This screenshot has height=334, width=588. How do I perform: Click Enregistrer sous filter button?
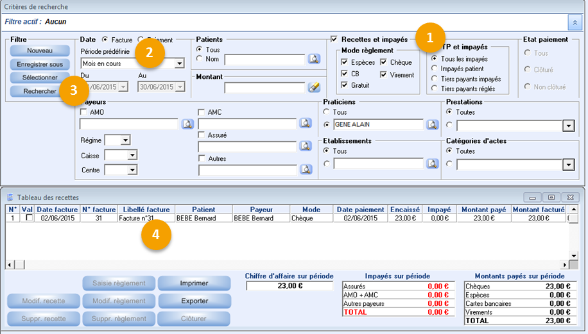tap(40, 64)
